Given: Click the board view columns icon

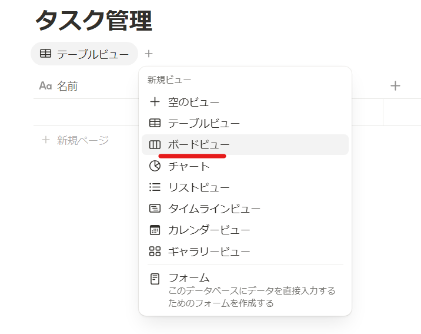Looking at the screenshot, I should click(155, 145).
